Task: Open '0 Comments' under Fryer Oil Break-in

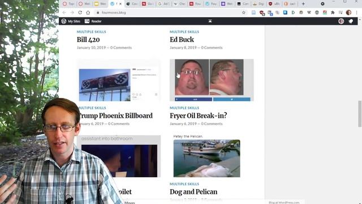Action: click(212, 124)
